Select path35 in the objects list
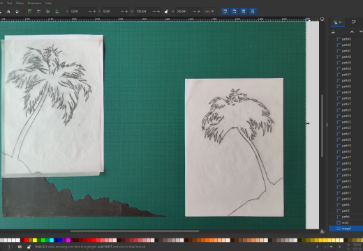This screenshot has width=363, height=251. tap(346, 86)
